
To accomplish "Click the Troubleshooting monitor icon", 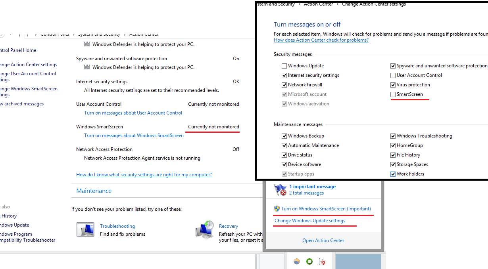I will (86, 230).
